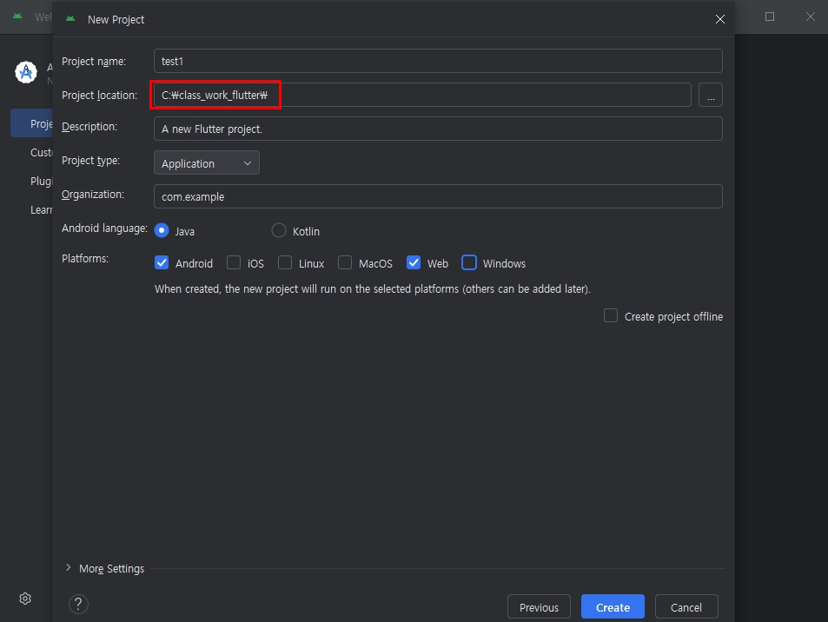Click the Create button
The image size is (828, 622).
click(613, 607)
